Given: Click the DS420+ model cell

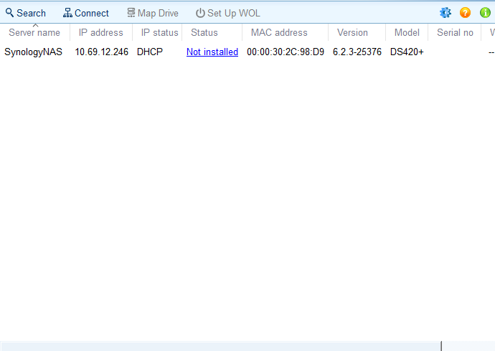Looking at the screenshot, I should coord(407,52).
